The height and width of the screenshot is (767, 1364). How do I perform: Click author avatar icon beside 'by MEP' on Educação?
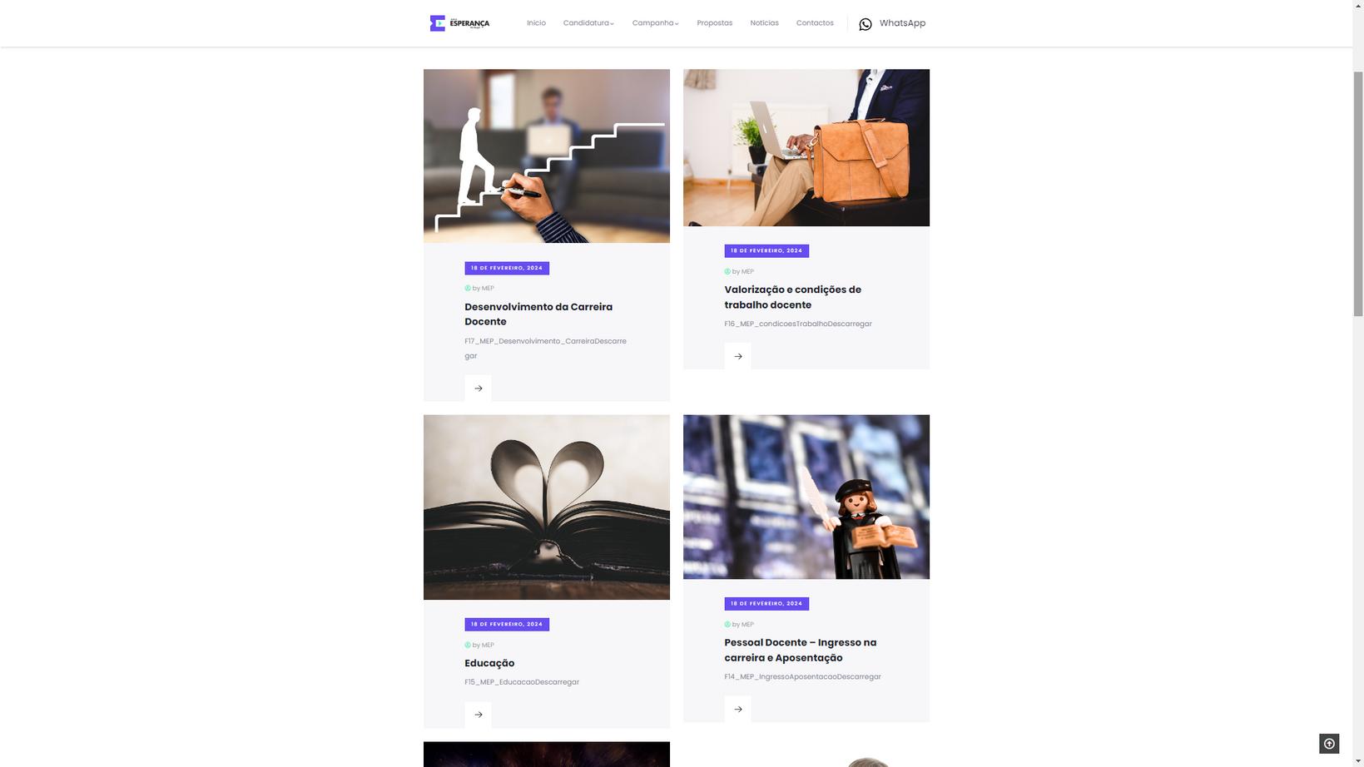tap(468, 645)
